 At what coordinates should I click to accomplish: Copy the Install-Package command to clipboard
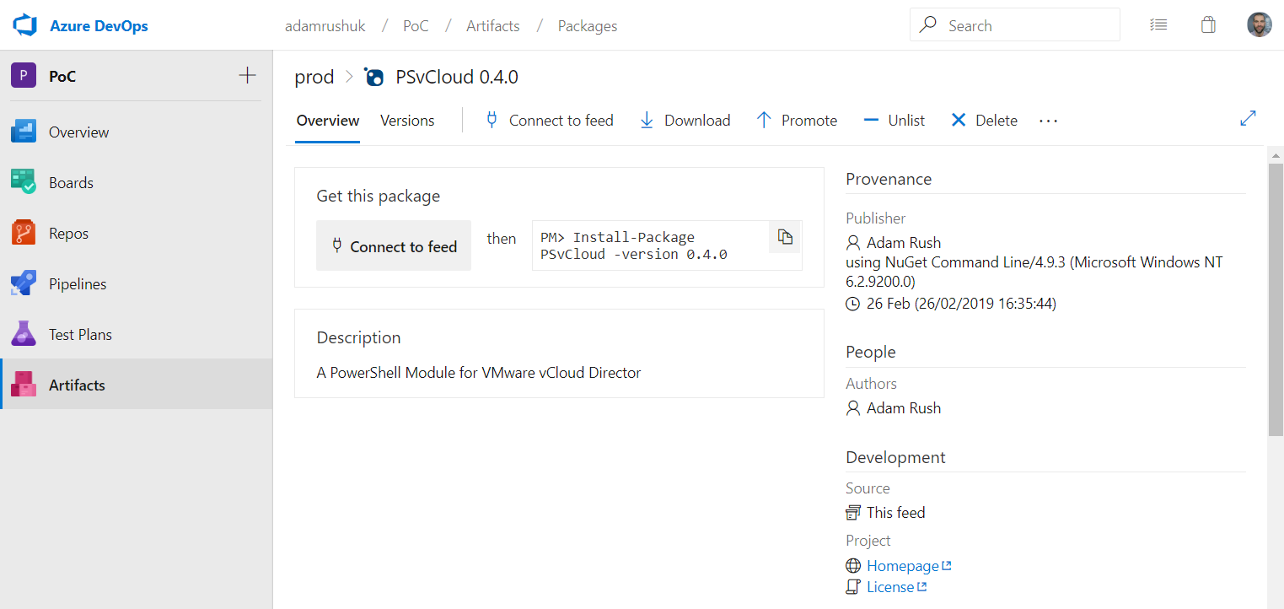click(784, 237)
